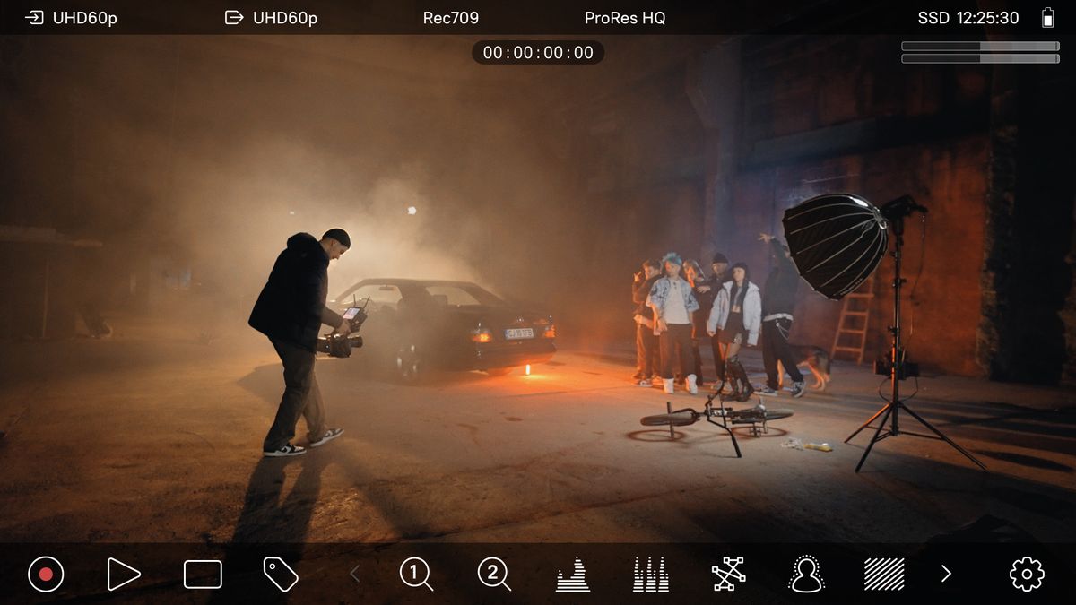Open the tag/marker tool
The height and width of the screenshot is (605, 1076).
[x=280, y=575]
